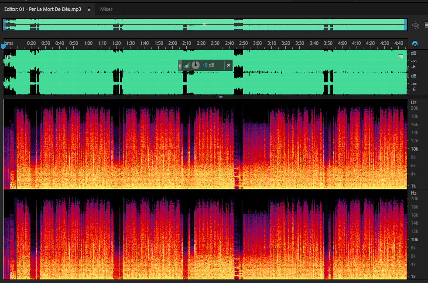The image size is (428, 283).
Task: Click the right channel -6 amplitude label
Action: 413,89
